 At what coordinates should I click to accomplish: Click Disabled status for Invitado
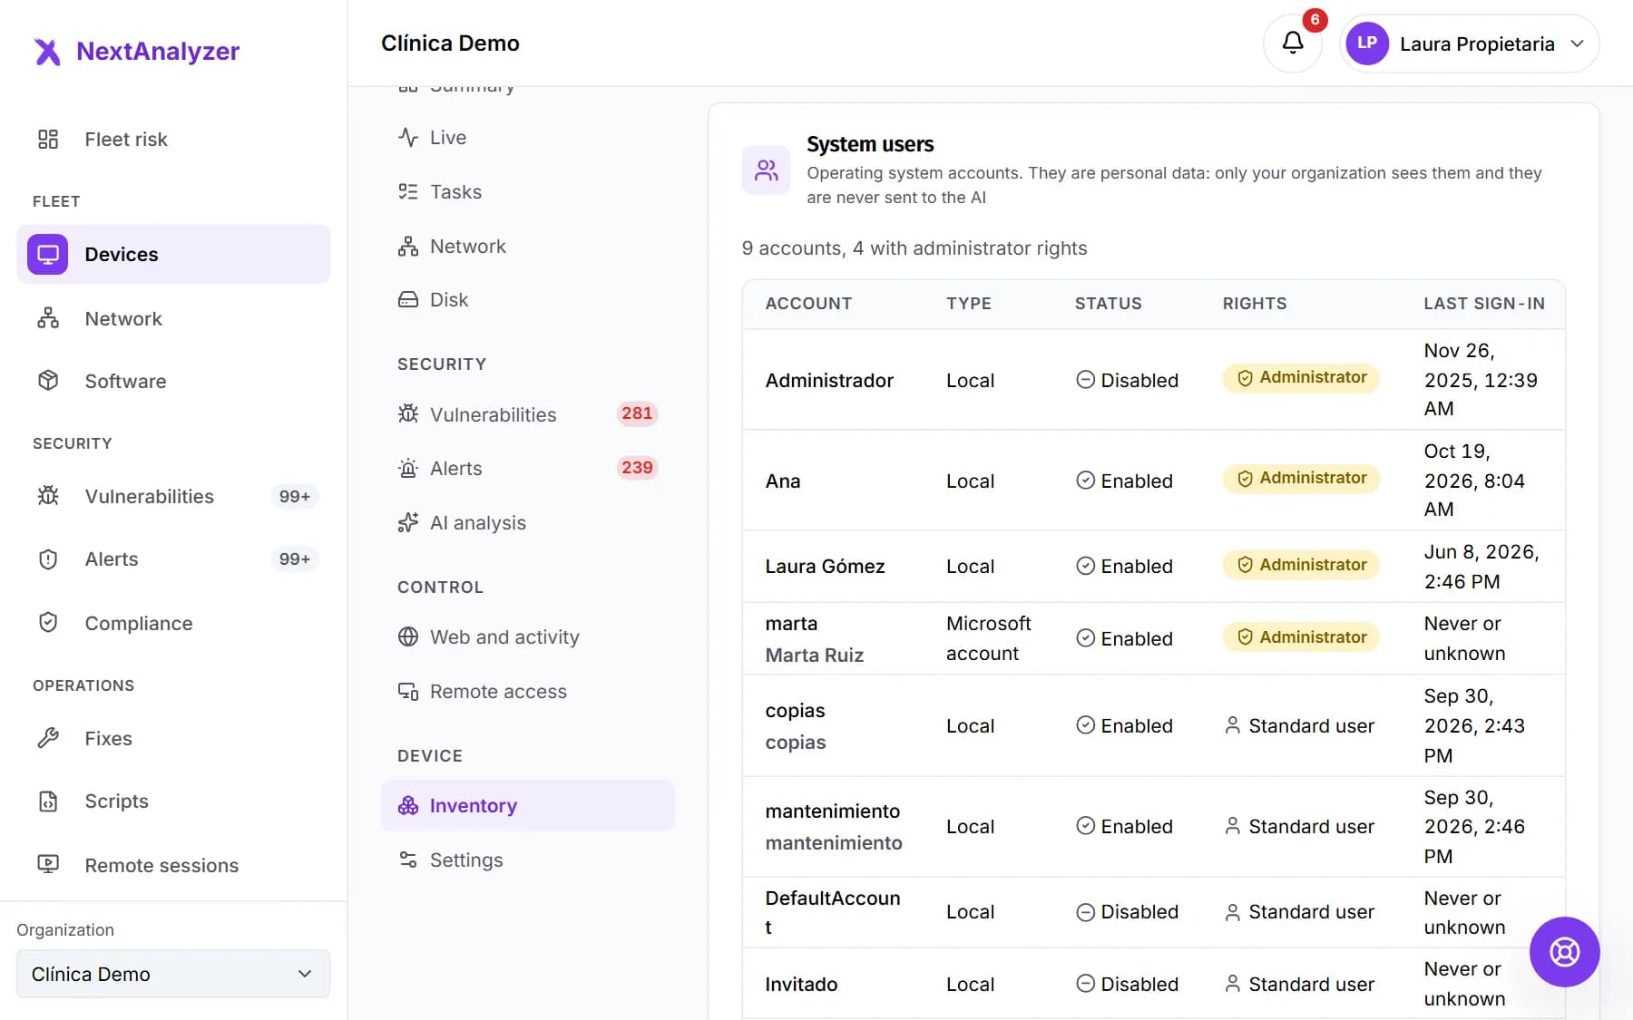pyautogui.click(x=1127, y=984)
